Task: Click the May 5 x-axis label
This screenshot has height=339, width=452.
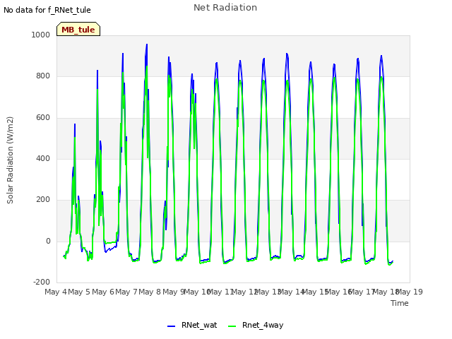Action: [x=79, y=292]
